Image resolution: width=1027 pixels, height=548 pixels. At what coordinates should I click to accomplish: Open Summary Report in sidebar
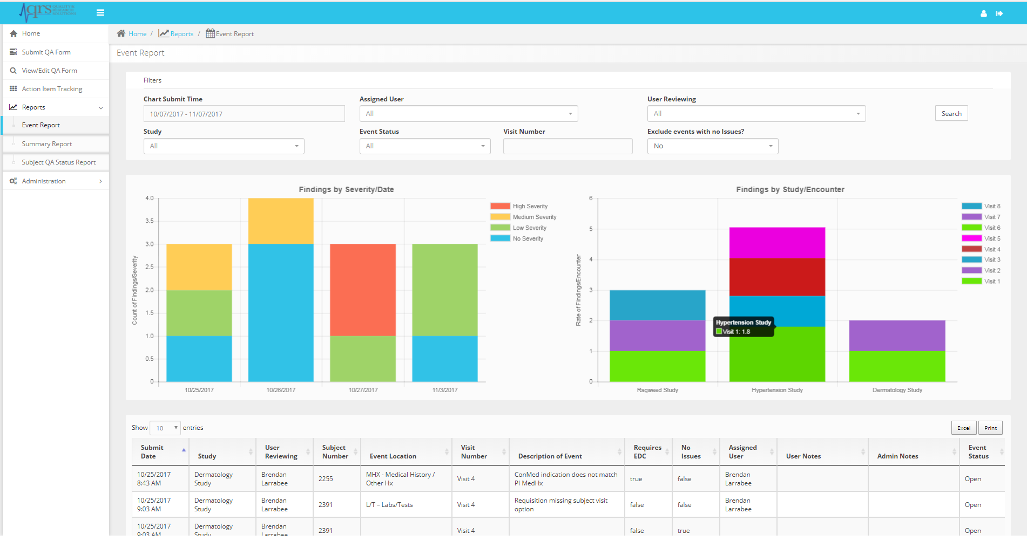click(x=47, y=144)
